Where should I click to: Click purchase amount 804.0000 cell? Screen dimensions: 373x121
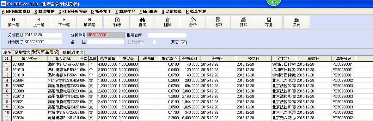point(190,86)
